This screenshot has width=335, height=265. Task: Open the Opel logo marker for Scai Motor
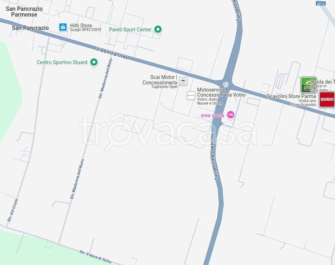[183, 81]
